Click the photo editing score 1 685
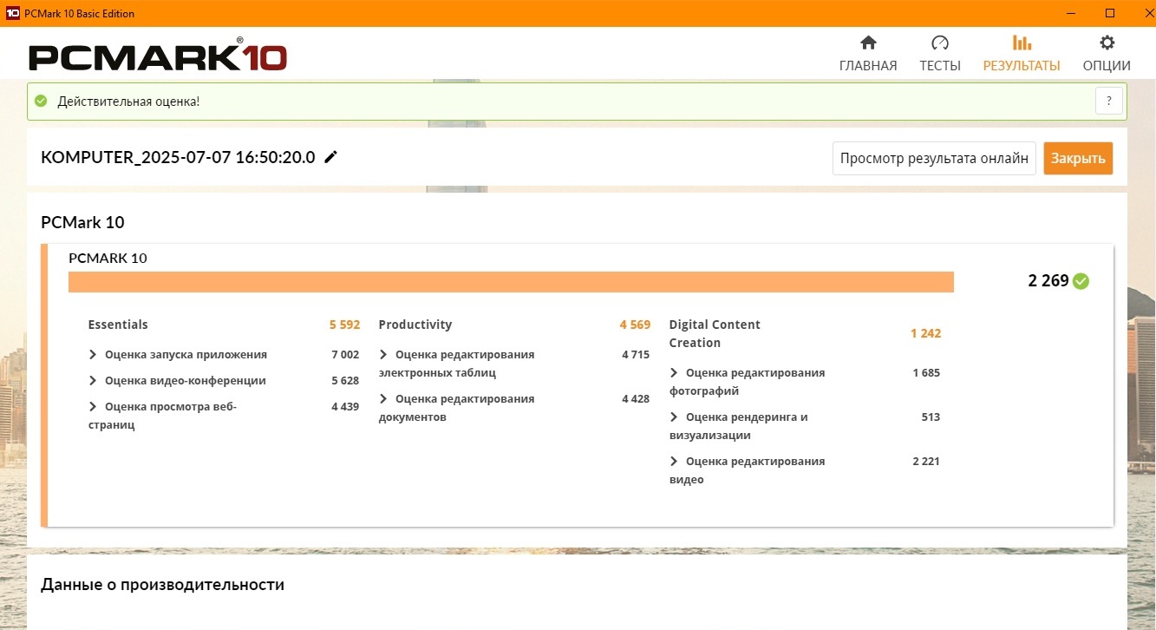The width and height of the screenshot is (1156, 630). point(926,373)
